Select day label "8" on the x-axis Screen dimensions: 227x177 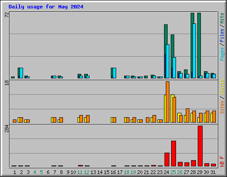point(61,172)
